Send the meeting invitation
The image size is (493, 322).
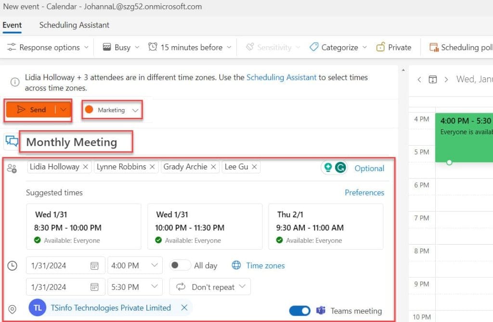pyautogui.click(x=31, y=110)
